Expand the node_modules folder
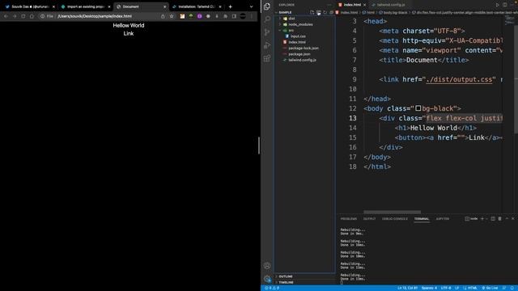This screenshot has width=518, height=291. tap(304, 24)
